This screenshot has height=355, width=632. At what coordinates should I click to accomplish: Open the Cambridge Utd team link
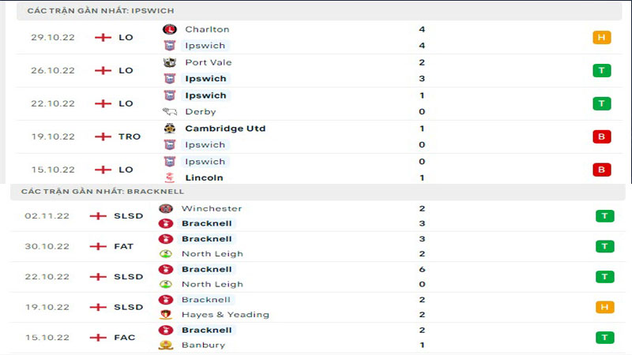tap(225, 129)
